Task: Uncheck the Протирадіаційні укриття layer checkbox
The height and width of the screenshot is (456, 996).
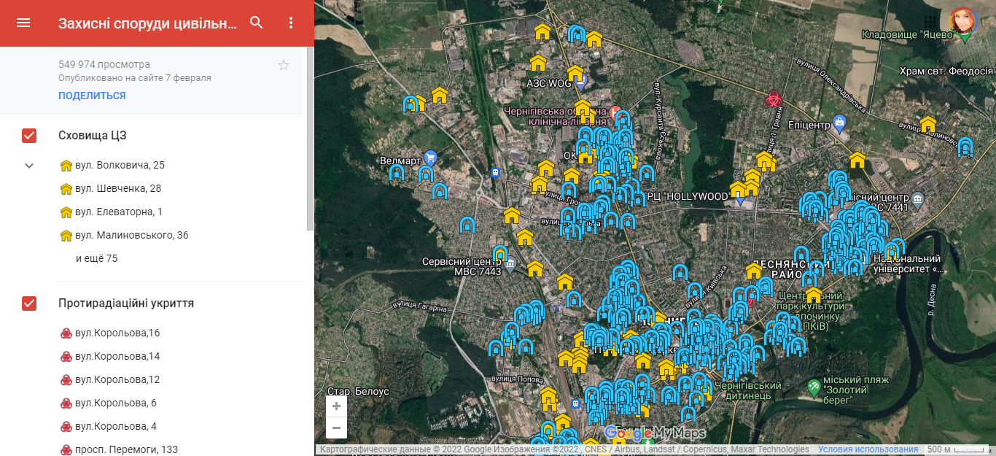Action: click(29, 303)
